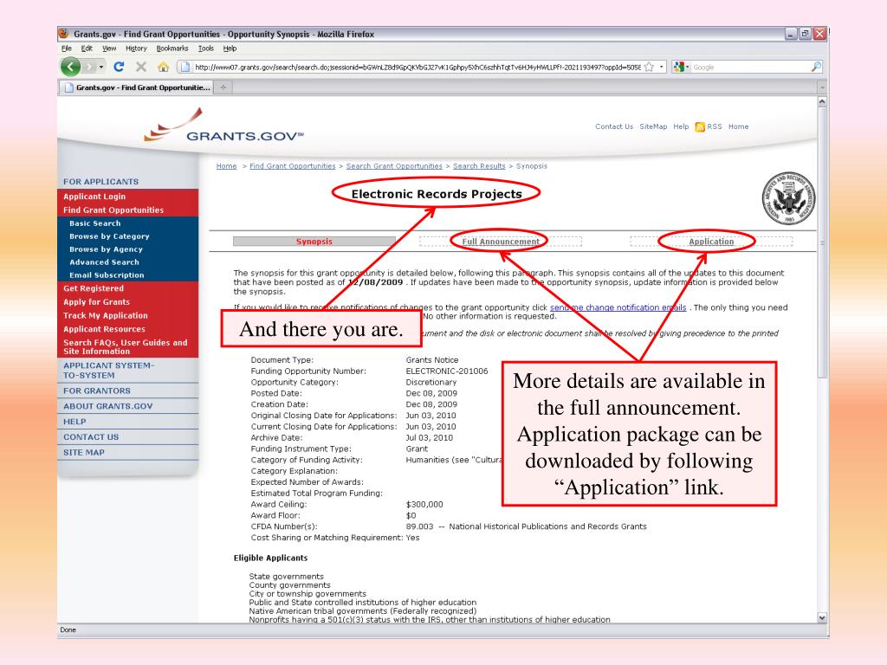Click the stop loading X icon
887x665 pixels.
click(141, 67)
